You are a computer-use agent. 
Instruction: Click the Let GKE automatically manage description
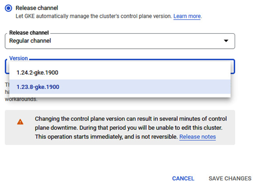93,16
